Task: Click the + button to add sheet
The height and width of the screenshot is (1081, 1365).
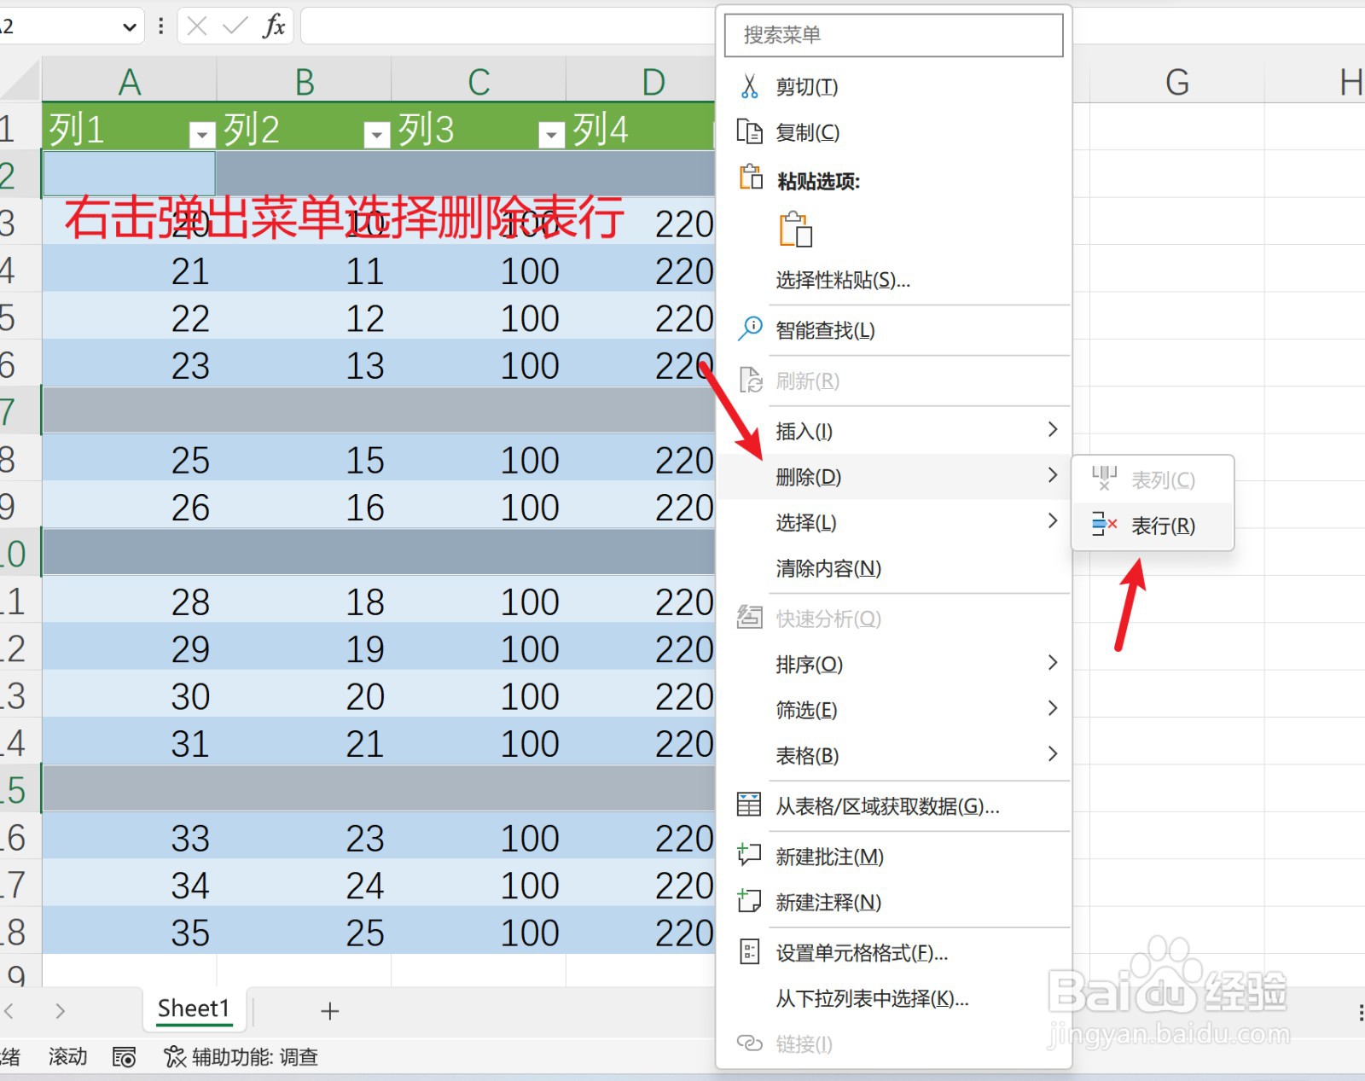Action: pyautogui.click(x=329, y=1010)
